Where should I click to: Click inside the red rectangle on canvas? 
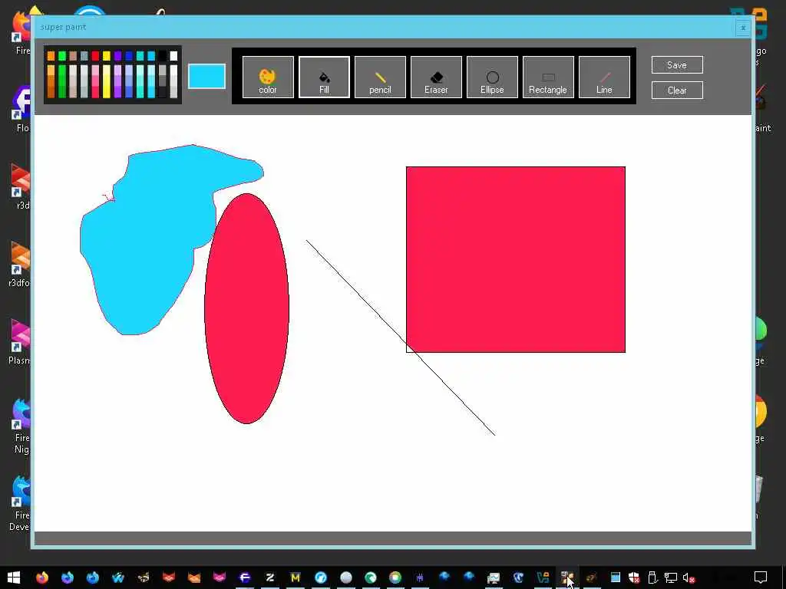(515, 259)
